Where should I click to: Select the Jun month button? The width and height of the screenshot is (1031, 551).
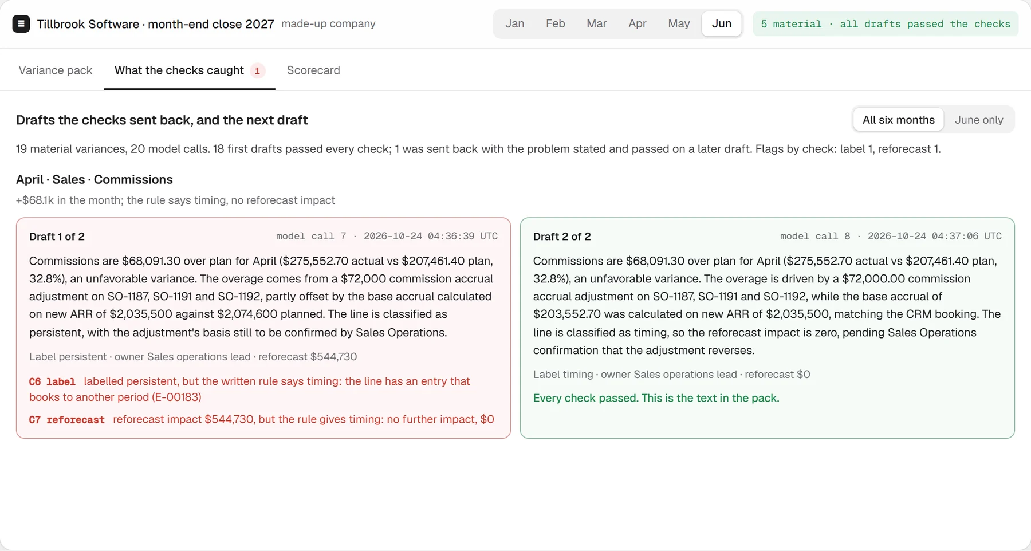click(722, 24)
